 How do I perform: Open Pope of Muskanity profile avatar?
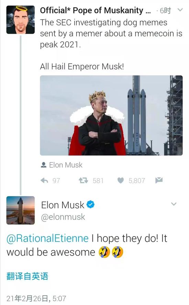point(20,20)
